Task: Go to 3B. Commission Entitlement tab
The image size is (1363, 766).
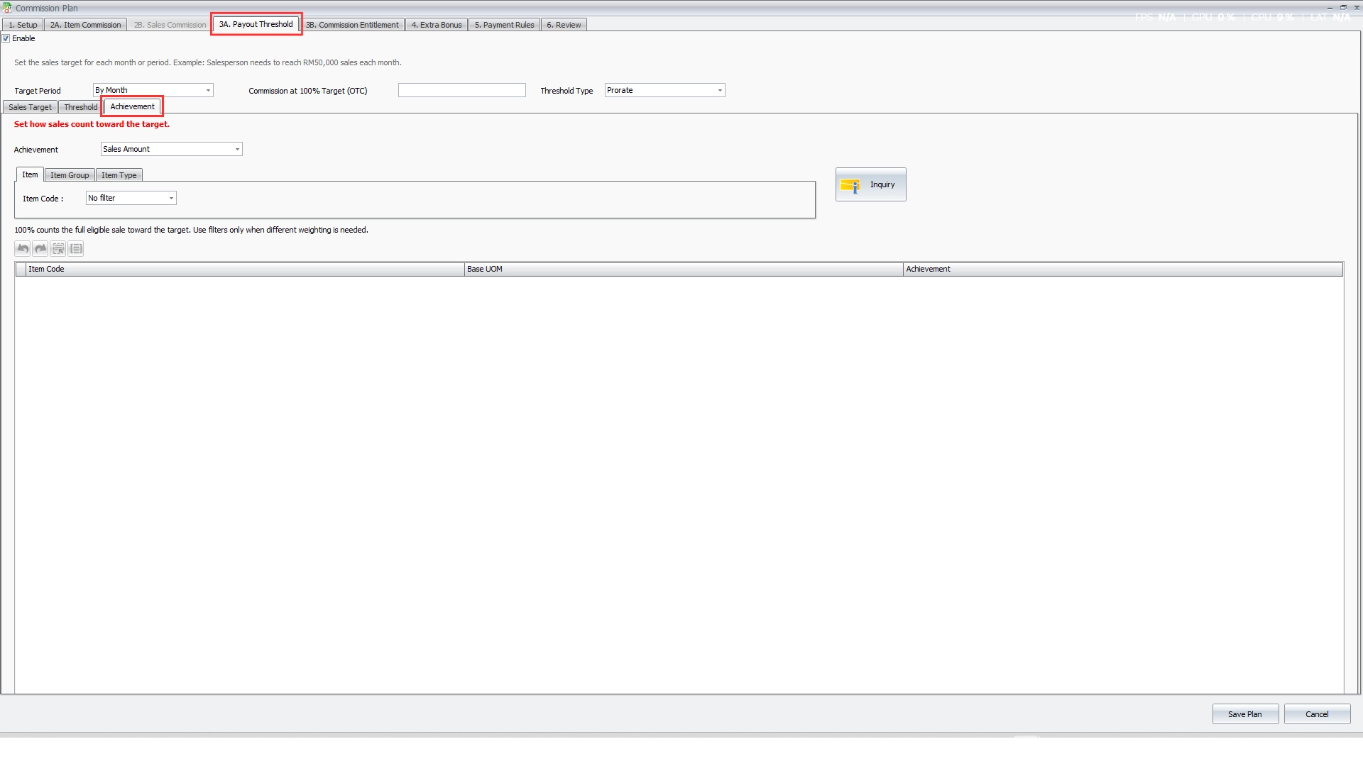Action: coord(352,25)
